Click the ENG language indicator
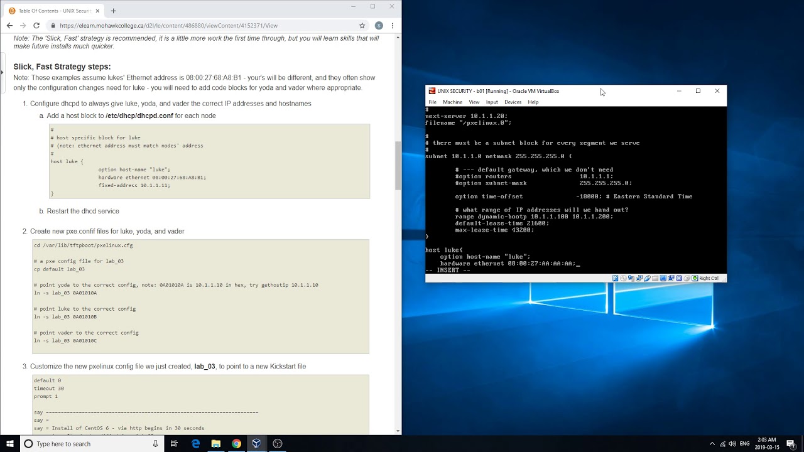Viewport: 804px width, 452px height. pos(745,444)
